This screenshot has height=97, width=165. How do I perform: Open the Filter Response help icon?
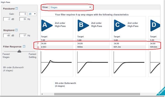coord(24,46)
